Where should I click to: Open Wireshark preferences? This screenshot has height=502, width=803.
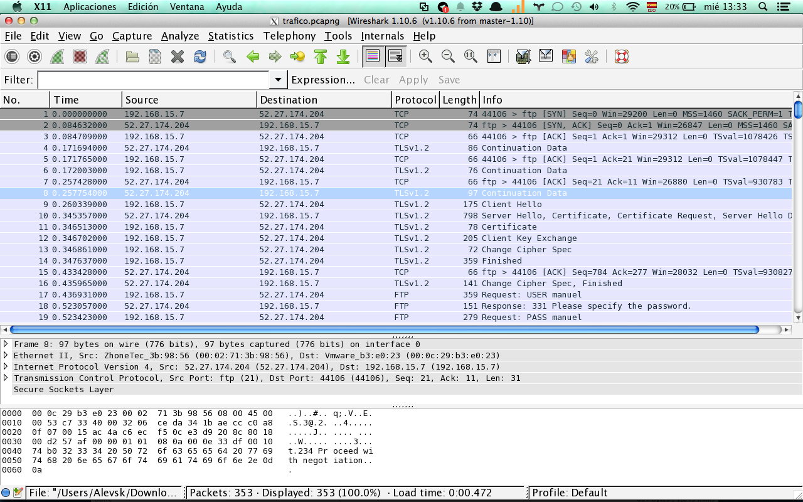(x=590, y=56)
